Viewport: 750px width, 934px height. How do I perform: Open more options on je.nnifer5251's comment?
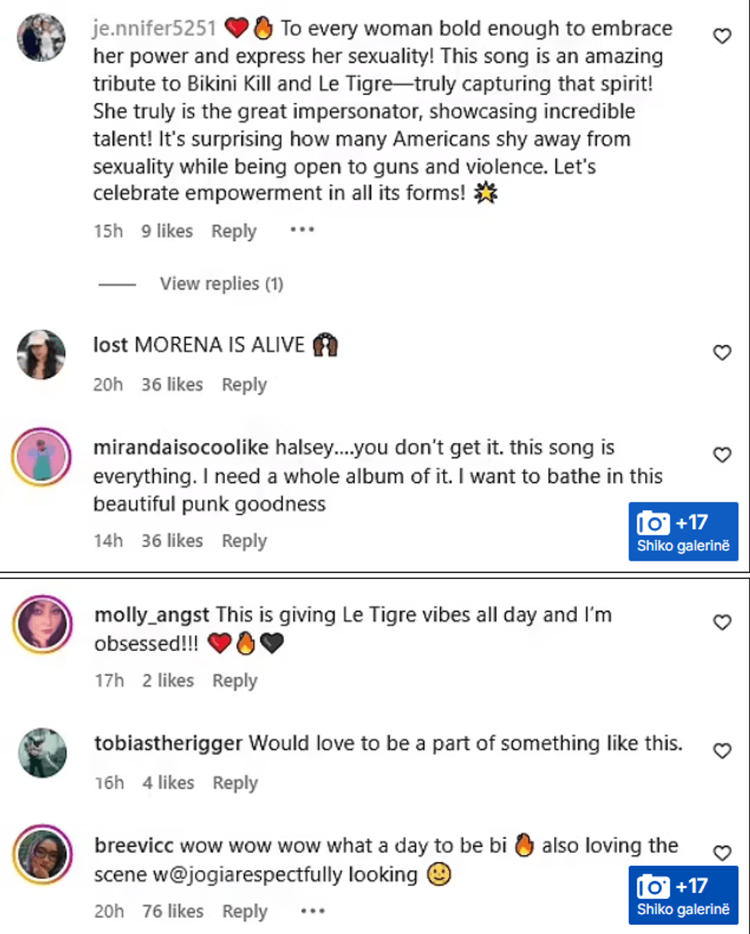pos(302,231)
